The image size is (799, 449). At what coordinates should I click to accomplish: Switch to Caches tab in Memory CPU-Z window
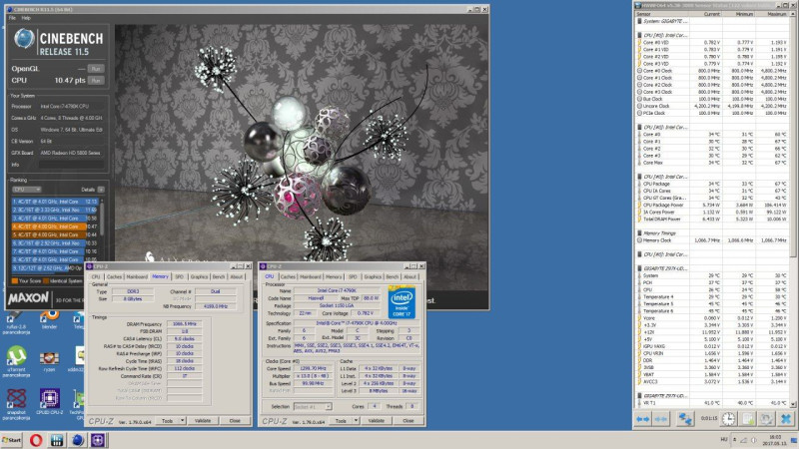(114, 277)
